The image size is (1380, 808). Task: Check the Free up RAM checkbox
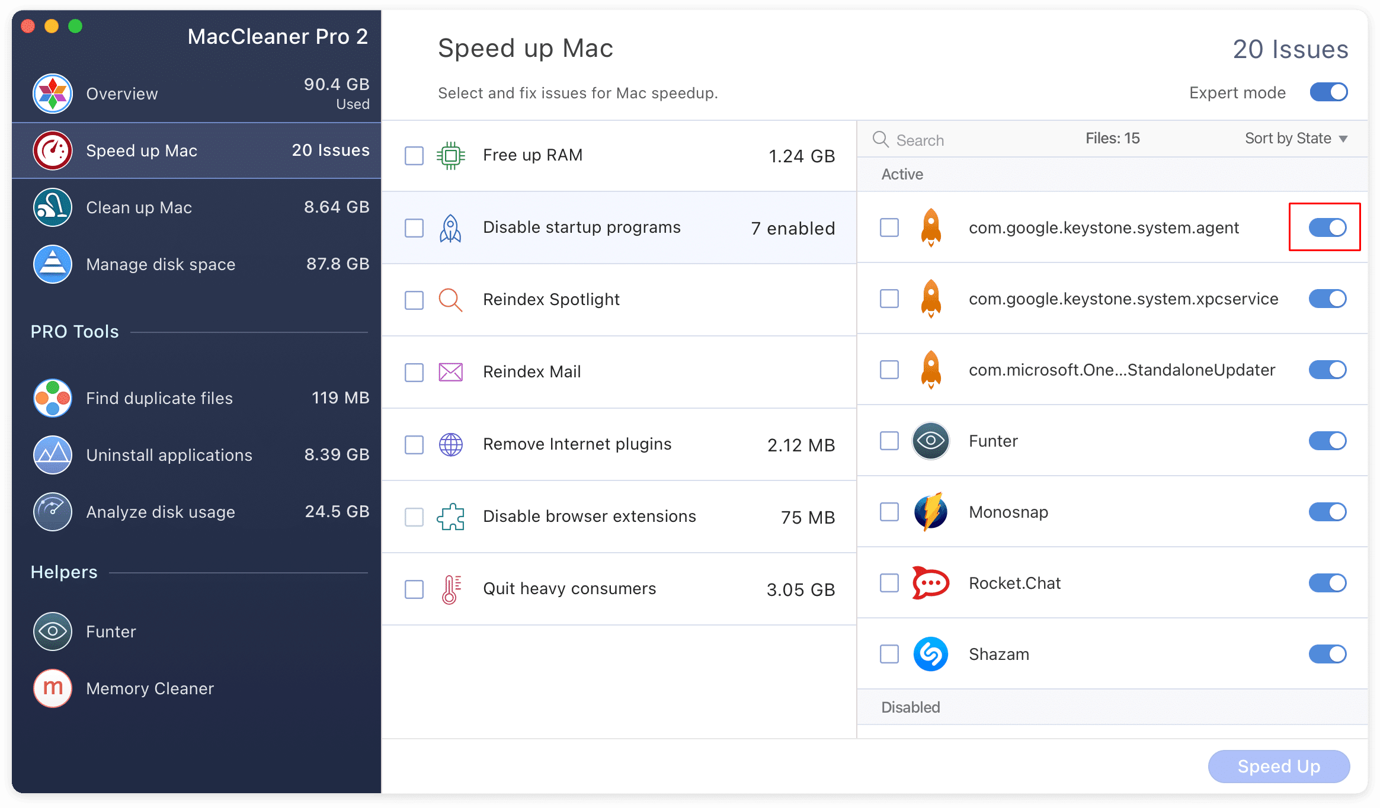[x=414, y=156]
